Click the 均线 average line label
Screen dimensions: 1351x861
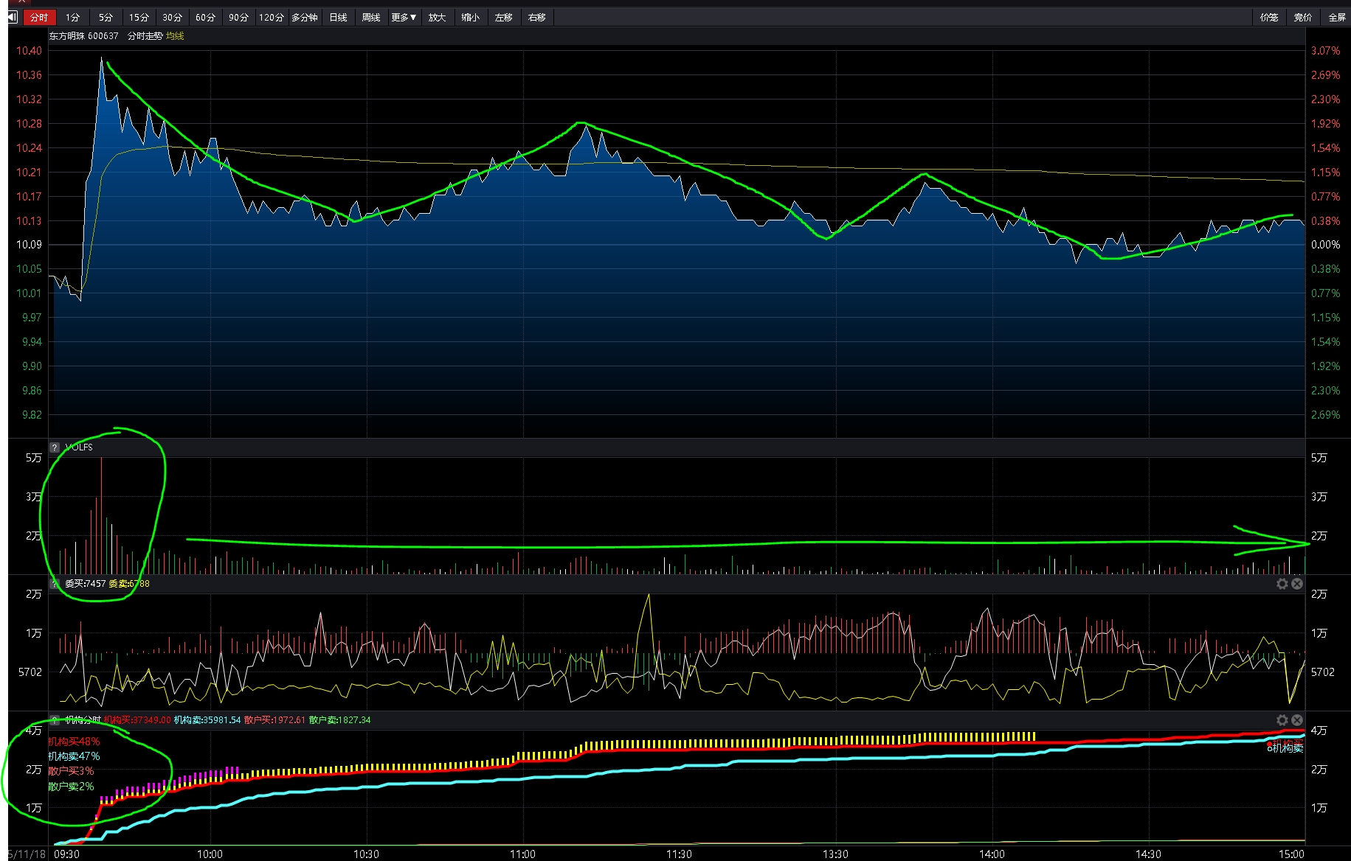[x=175, y=36]
